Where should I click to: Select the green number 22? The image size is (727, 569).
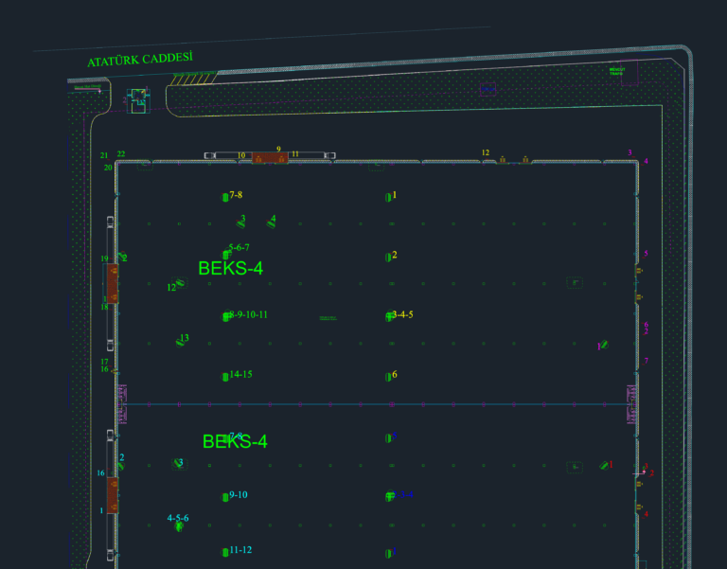120,154
